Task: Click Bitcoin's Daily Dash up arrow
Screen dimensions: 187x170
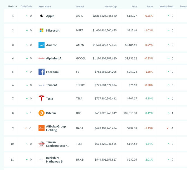Action: click(27, 113)
